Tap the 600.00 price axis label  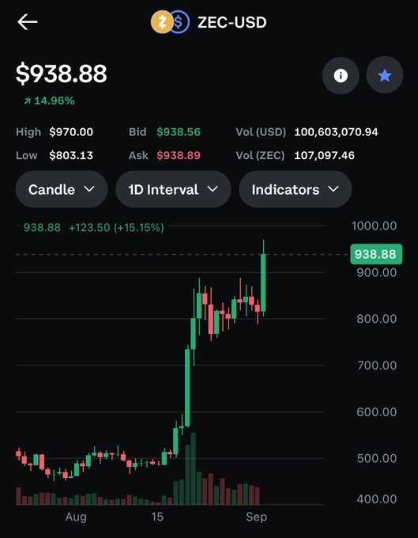377,411
